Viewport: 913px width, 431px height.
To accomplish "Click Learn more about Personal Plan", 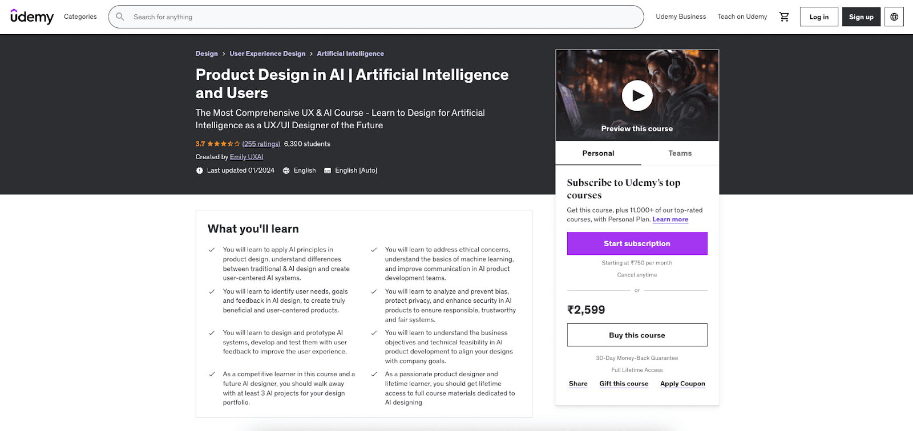I will 670,219.
